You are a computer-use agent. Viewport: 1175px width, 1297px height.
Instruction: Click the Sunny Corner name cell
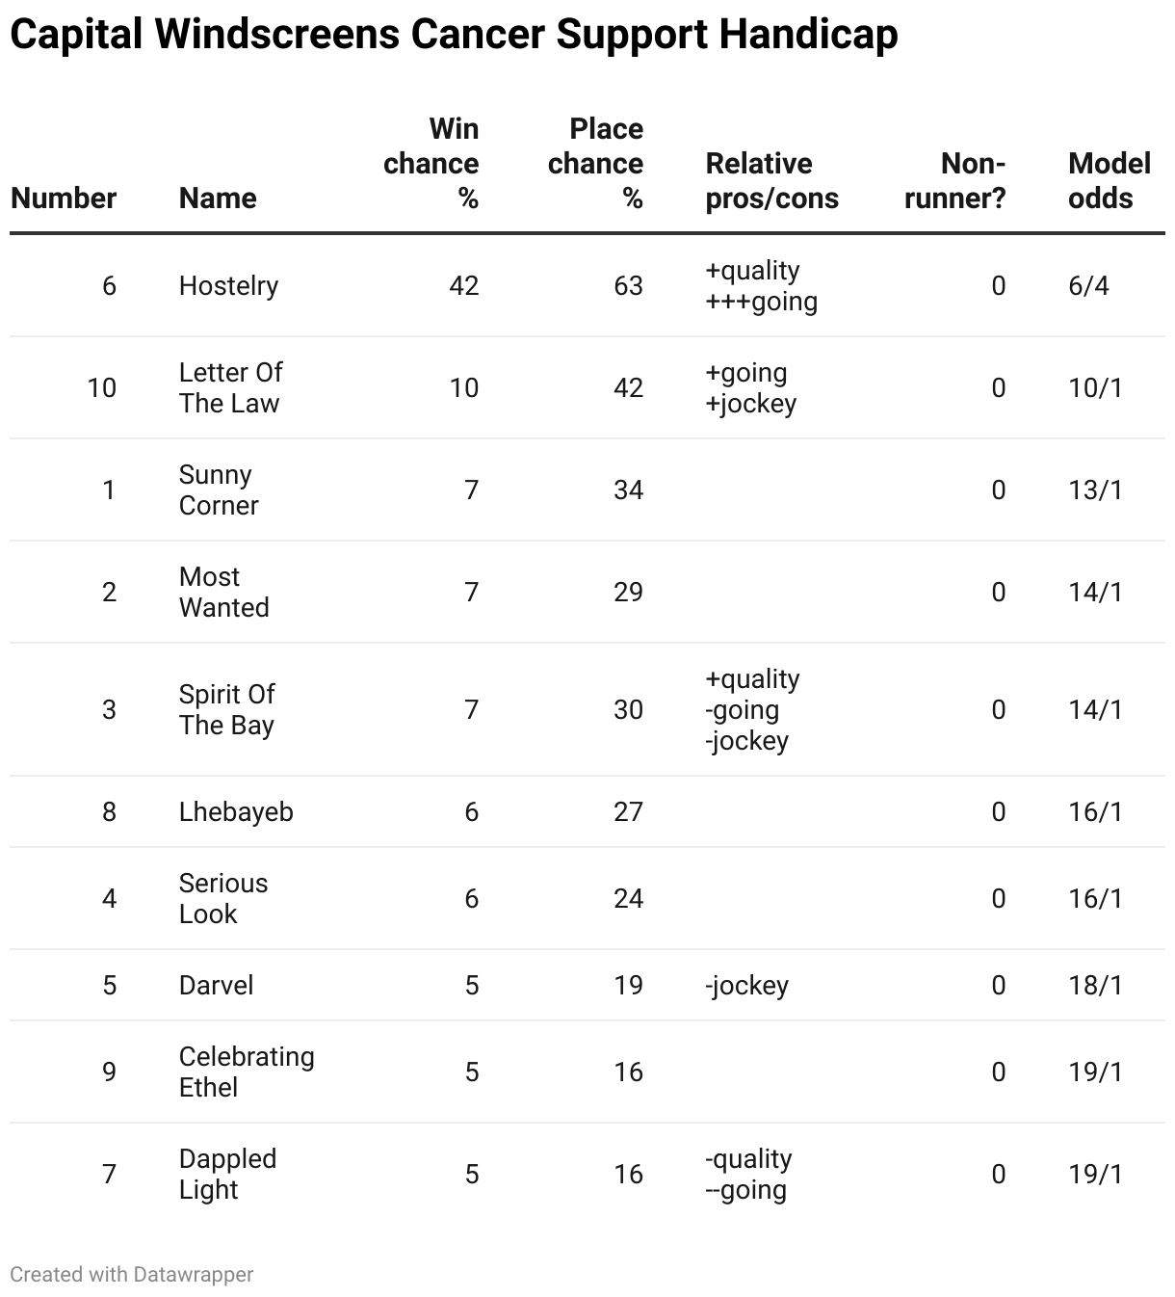(x=219, y=490)
